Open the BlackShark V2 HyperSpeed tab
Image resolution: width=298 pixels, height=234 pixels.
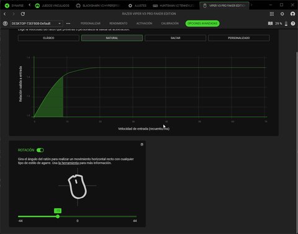98,6
